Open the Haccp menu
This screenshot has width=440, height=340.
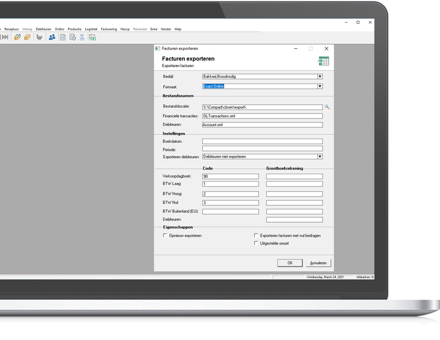click(x=125, y=29)
